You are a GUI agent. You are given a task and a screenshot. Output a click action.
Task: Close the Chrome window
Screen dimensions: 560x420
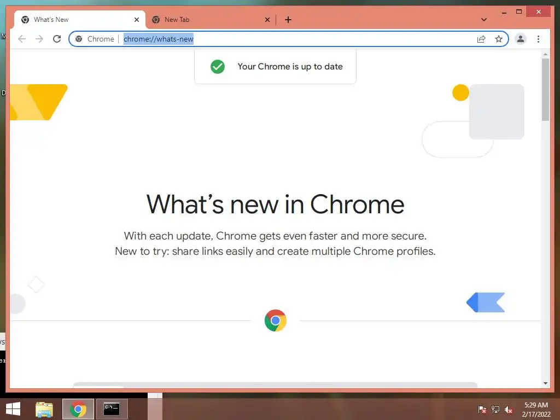(539, 12)
